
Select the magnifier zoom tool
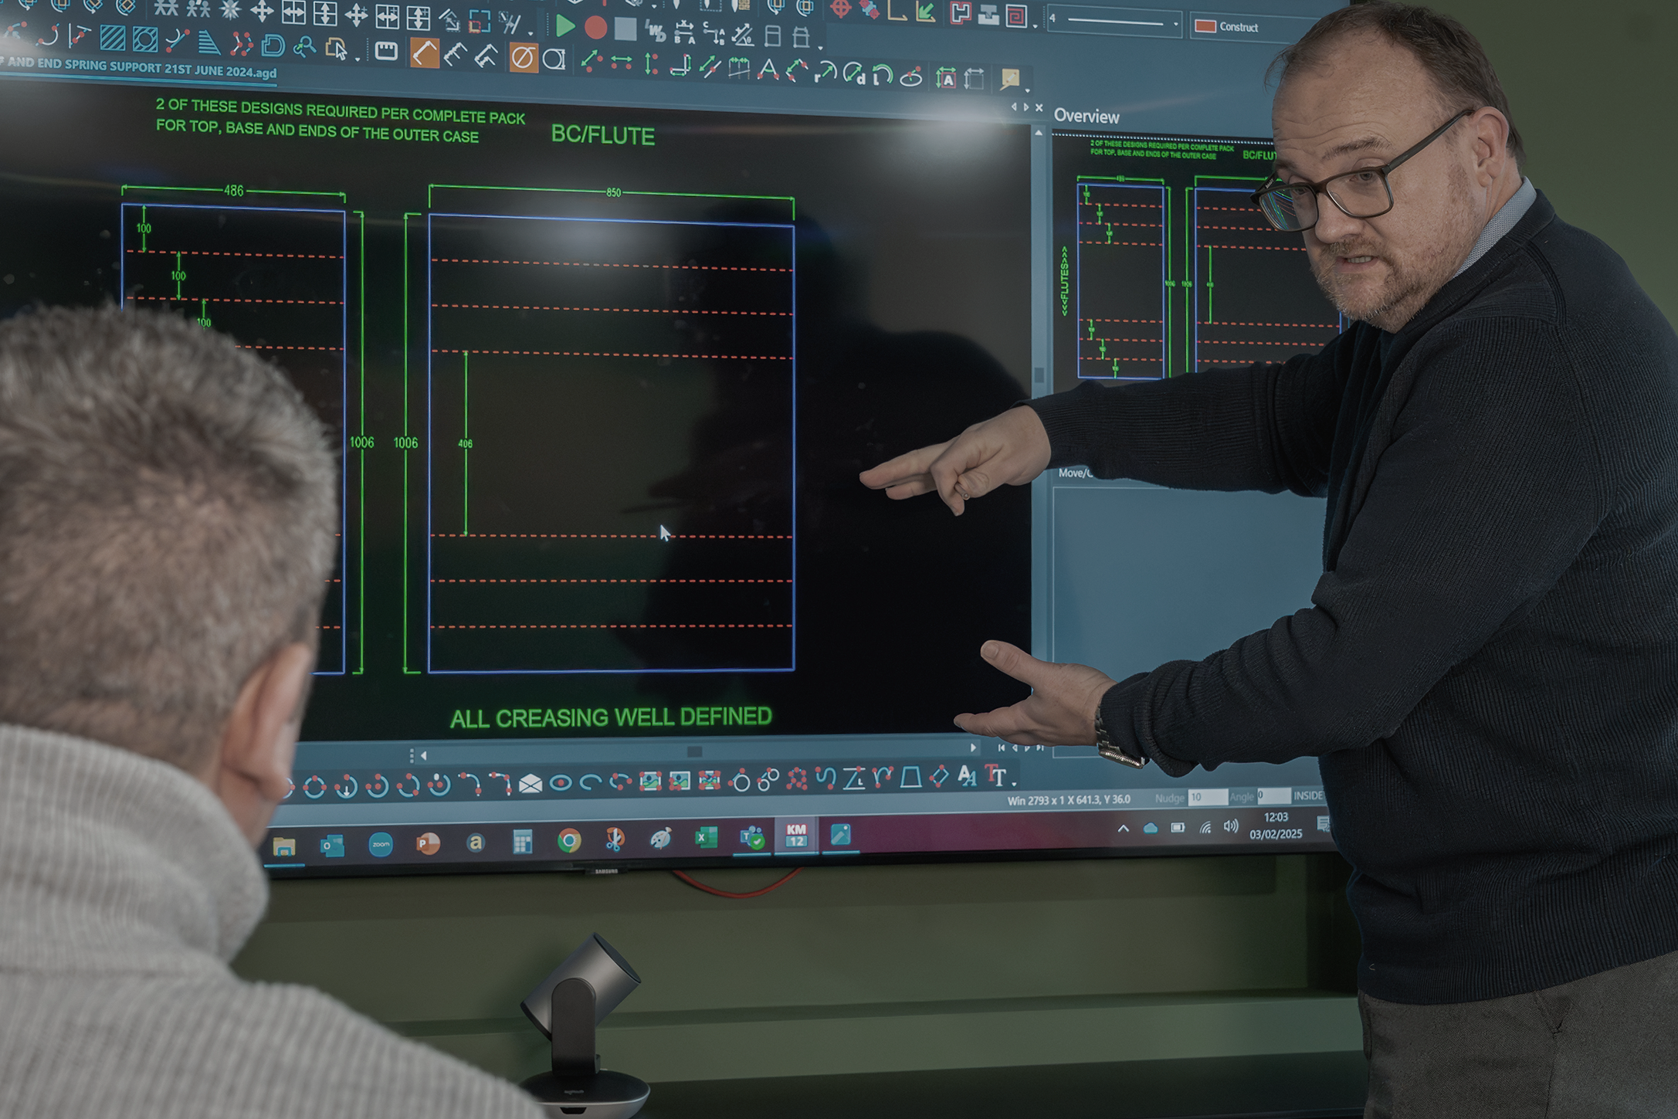(x=304, y=47)
